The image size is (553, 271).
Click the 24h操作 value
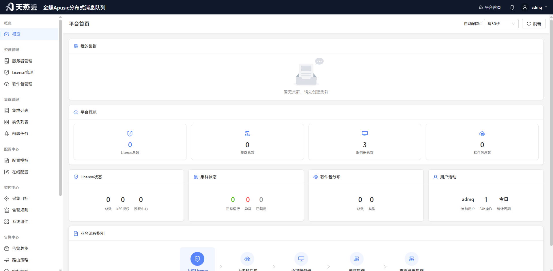[486, 200]
